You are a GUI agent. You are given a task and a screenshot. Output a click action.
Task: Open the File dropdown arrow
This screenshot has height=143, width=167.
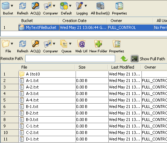click(x=12, y=44)
